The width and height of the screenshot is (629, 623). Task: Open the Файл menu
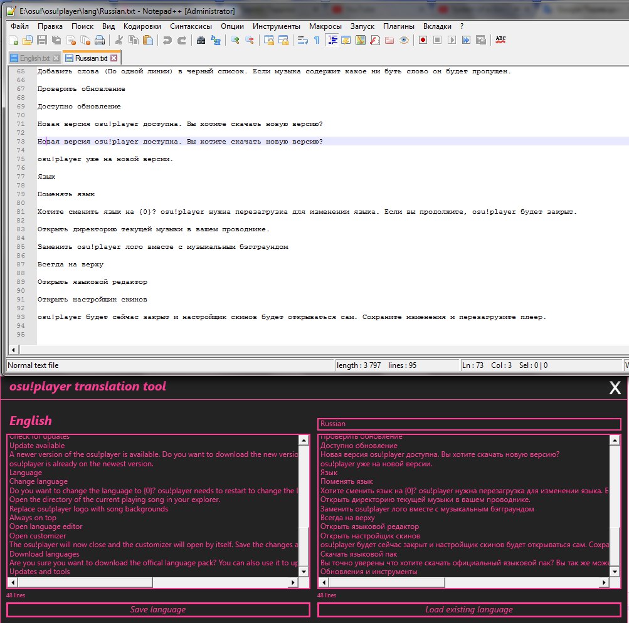[x=19, y=26]
